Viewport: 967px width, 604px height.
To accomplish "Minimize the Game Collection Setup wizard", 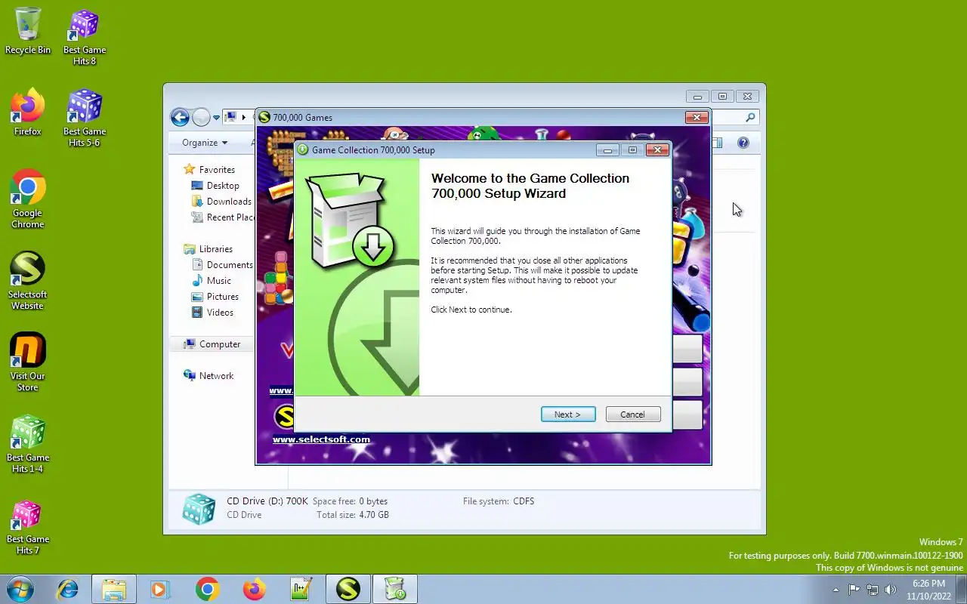I will point(607,149).
